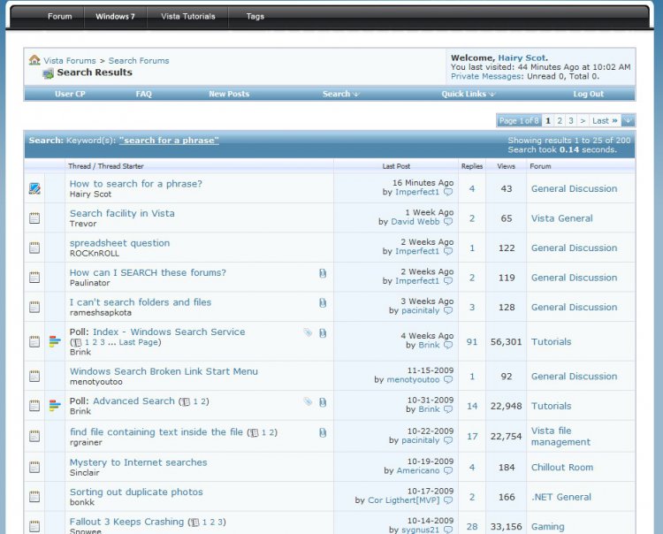
Task: Click attachment paperclip on 'I can't search folders and files'
Action: (x=323, y=303)
